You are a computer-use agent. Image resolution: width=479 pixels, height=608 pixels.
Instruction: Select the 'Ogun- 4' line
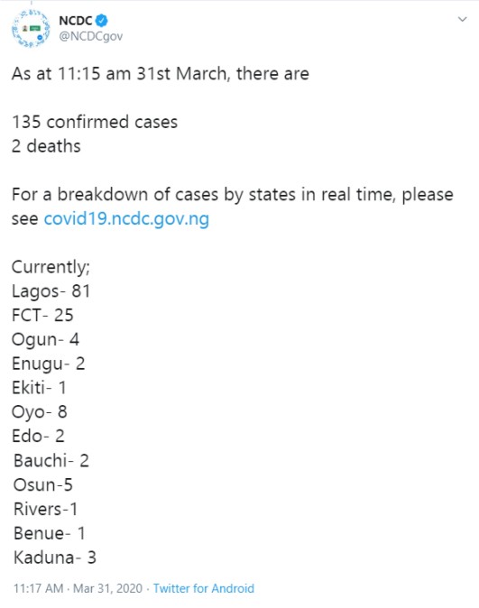[x=45, y=340]
